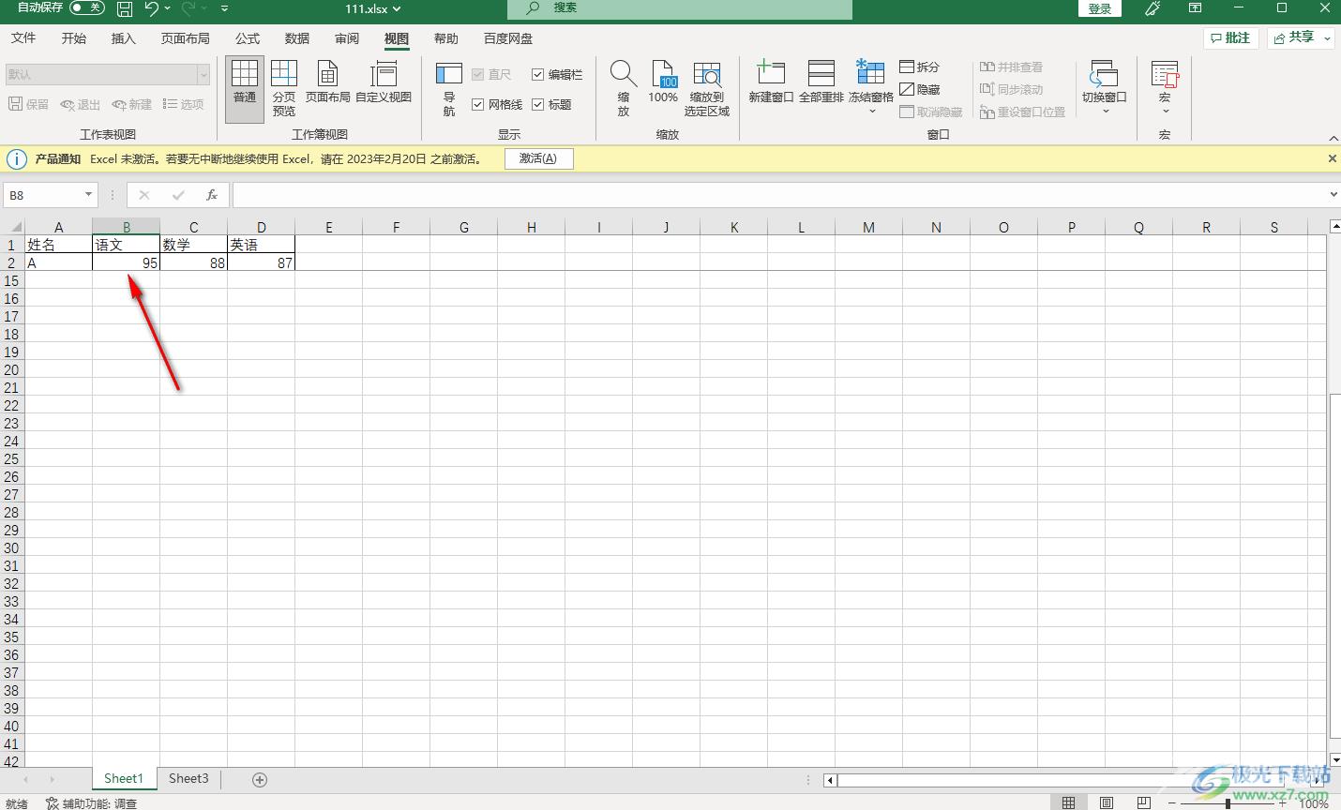Add a new sheet with plus icon
Screen dimensions: 1341x810
tap(260, 780)
